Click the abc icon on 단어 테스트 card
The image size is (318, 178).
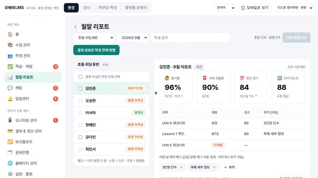tap(279, 78)
